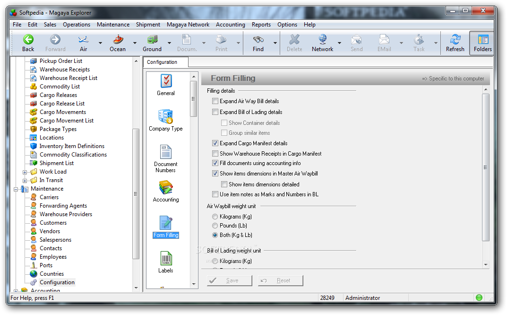
Task: Enable Expand Air Way Bill details
Action: pos(215,101)
